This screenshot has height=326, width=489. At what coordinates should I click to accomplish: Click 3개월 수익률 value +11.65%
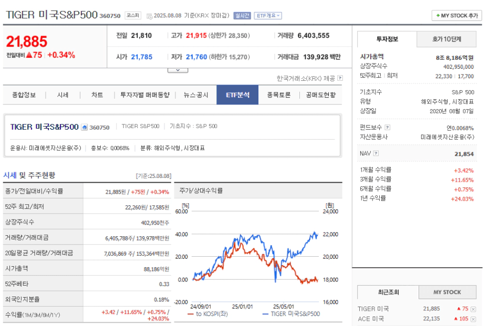[x=462, y=180]
